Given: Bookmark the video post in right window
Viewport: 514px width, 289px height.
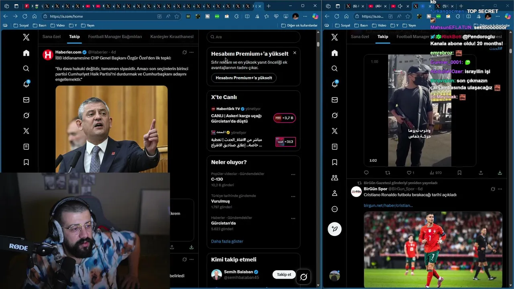Looking at the screenshot, I should tap(459, 173).
